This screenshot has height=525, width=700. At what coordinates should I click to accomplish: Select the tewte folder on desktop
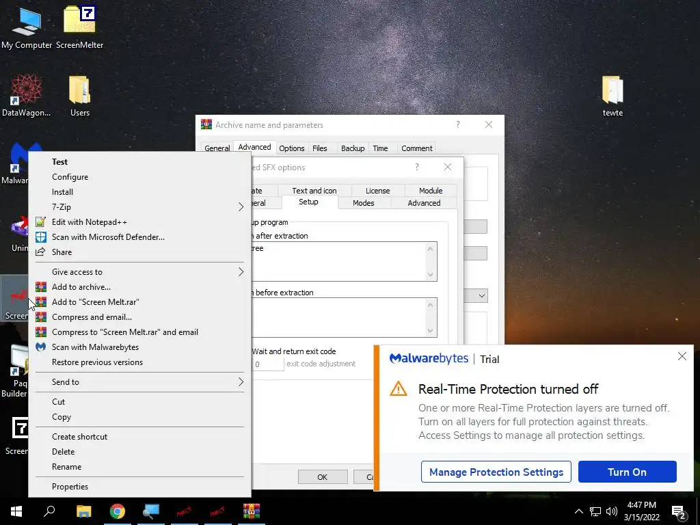pos(612,95)
